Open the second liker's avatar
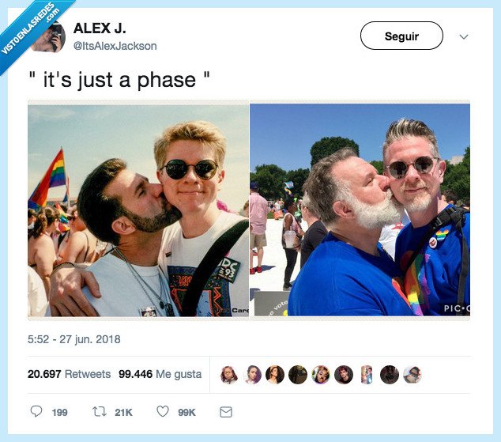 pyautogui.click(x=252, y=375)
